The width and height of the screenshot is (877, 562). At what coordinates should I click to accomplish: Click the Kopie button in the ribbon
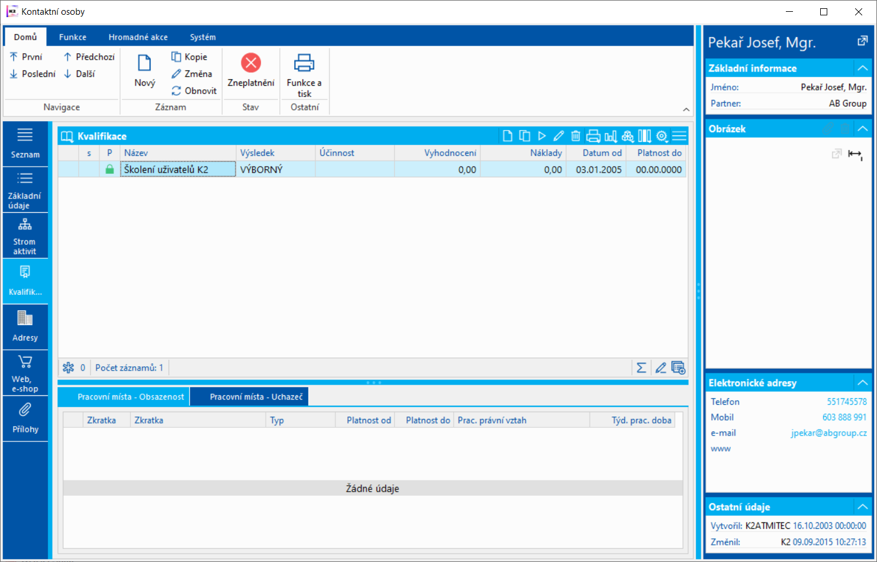pos(189,57)
